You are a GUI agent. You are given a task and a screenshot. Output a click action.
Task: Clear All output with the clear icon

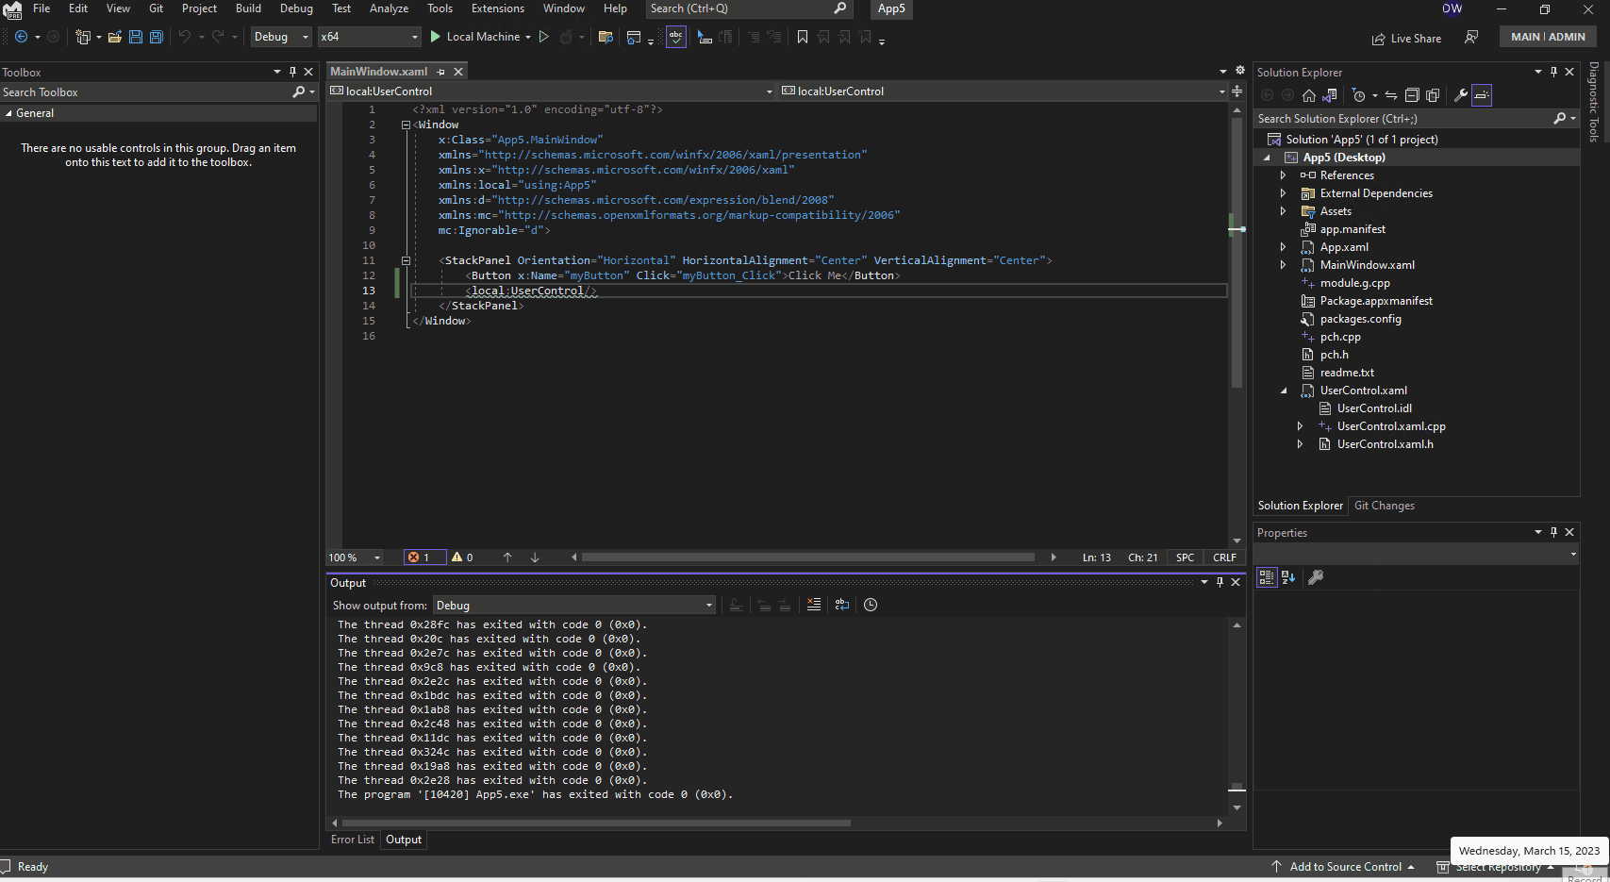tap(814, 605)
